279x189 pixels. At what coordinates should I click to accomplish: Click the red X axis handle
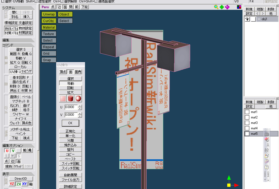[236, 185]
